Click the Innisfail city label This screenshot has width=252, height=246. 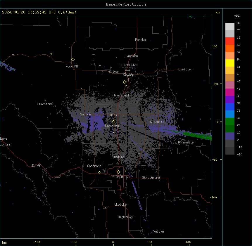pos(121,95)
